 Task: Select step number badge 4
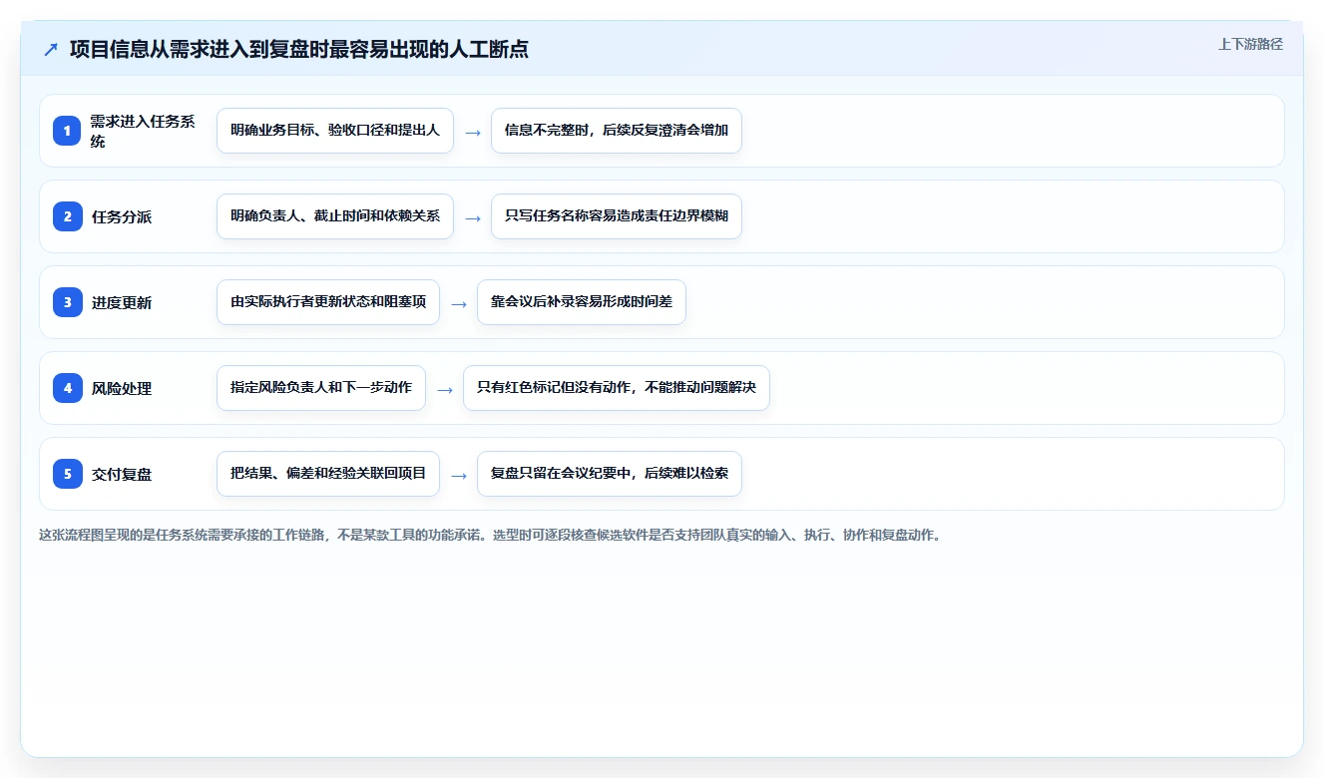click(67, 388)
